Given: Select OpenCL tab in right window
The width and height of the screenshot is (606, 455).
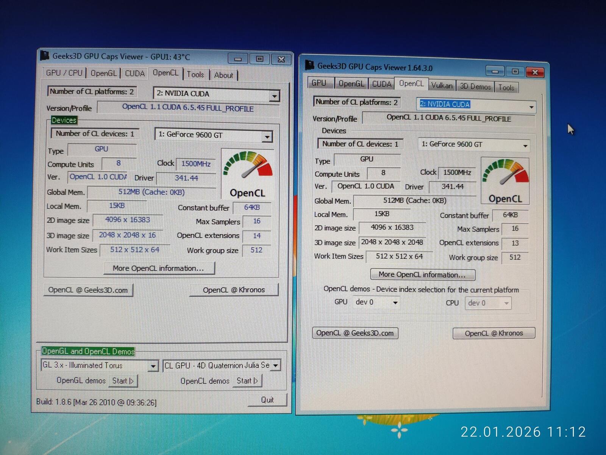Looking at the screenshot, I should (x=411, y=83).
